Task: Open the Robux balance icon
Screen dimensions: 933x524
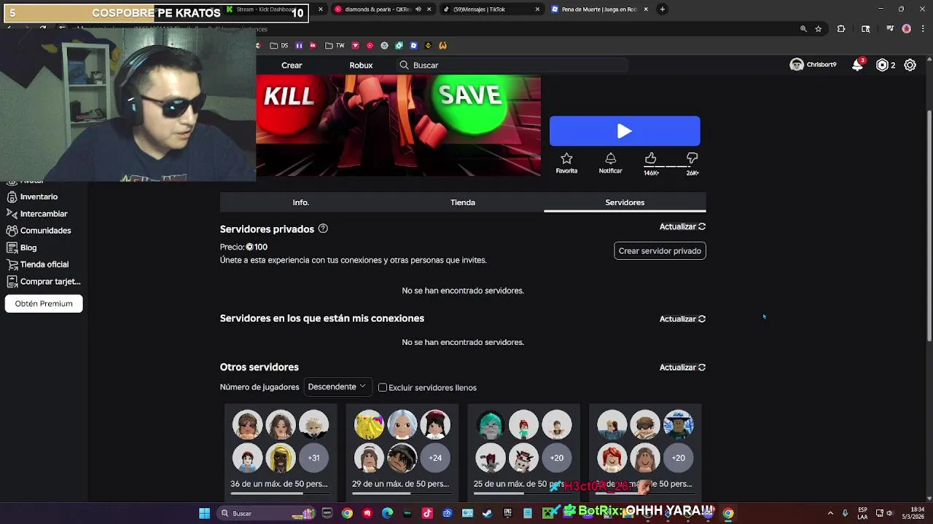Action: tap(883, 65)
